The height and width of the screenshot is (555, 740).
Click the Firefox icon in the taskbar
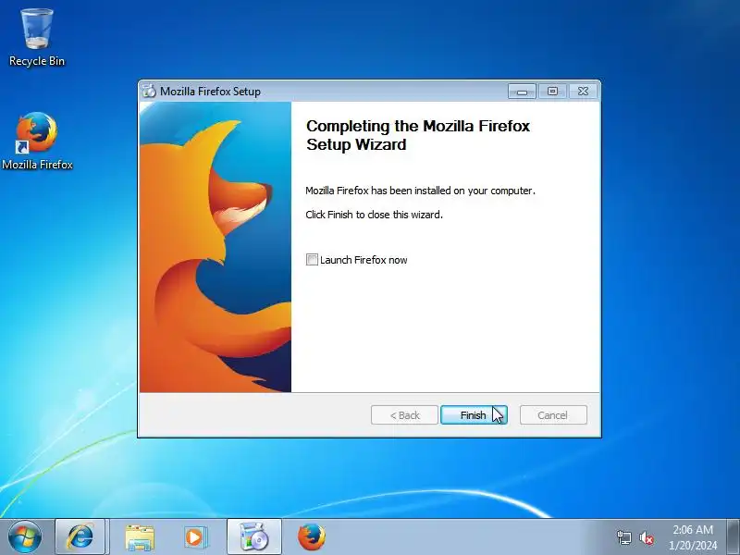(x=312, y=537)
